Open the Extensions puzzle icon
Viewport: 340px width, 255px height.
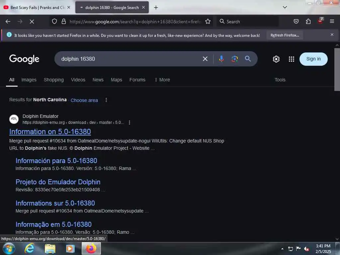[x=308, y=22]
